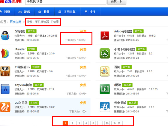Open the Adobe阅读器 title link
Image resolution: width=168 pixels, height=126 pixels.
[123, 31]
